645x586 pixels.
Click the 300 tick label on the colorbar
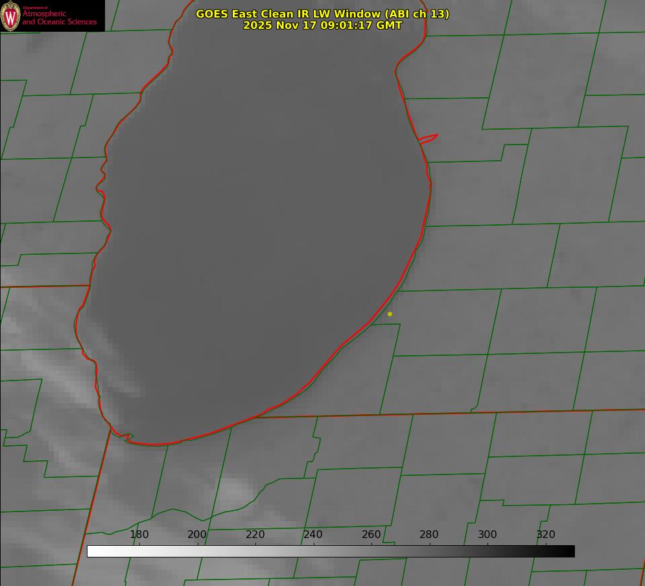tap(487, 535)
